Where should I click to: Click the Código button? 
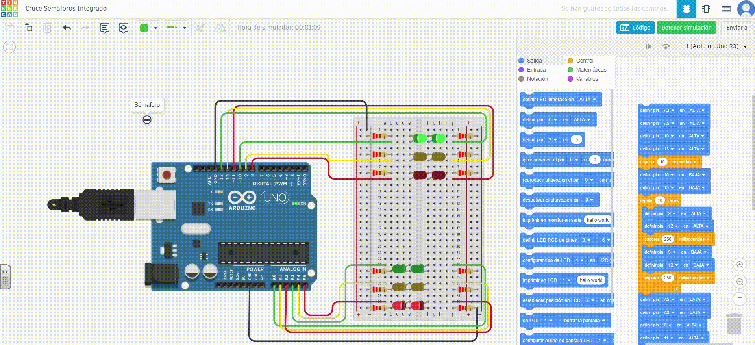coord(635,28)
